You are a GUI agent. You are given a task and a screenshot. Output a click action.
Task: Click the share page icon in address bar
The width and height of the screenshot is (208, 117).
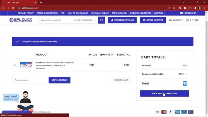pyautogui.click(x=169, y=8)
